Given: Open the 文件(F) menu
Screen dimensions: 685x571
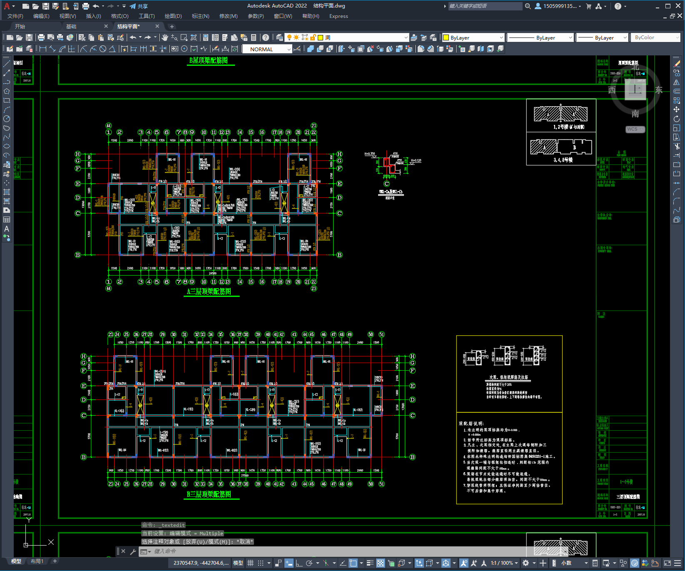Looking at the screenshot, I should click(15, 16).
